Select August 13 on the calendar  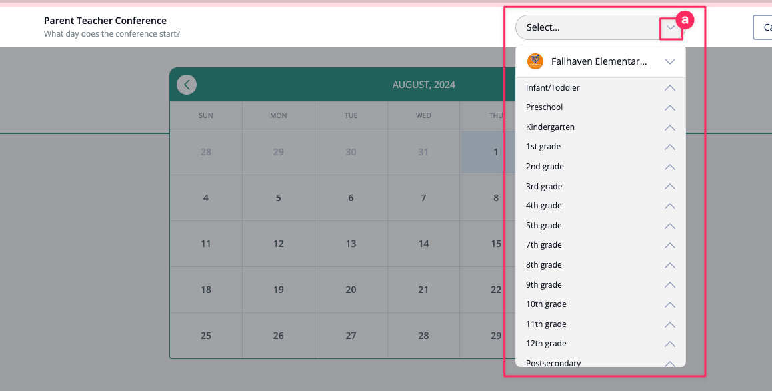[x=351, y=244]
